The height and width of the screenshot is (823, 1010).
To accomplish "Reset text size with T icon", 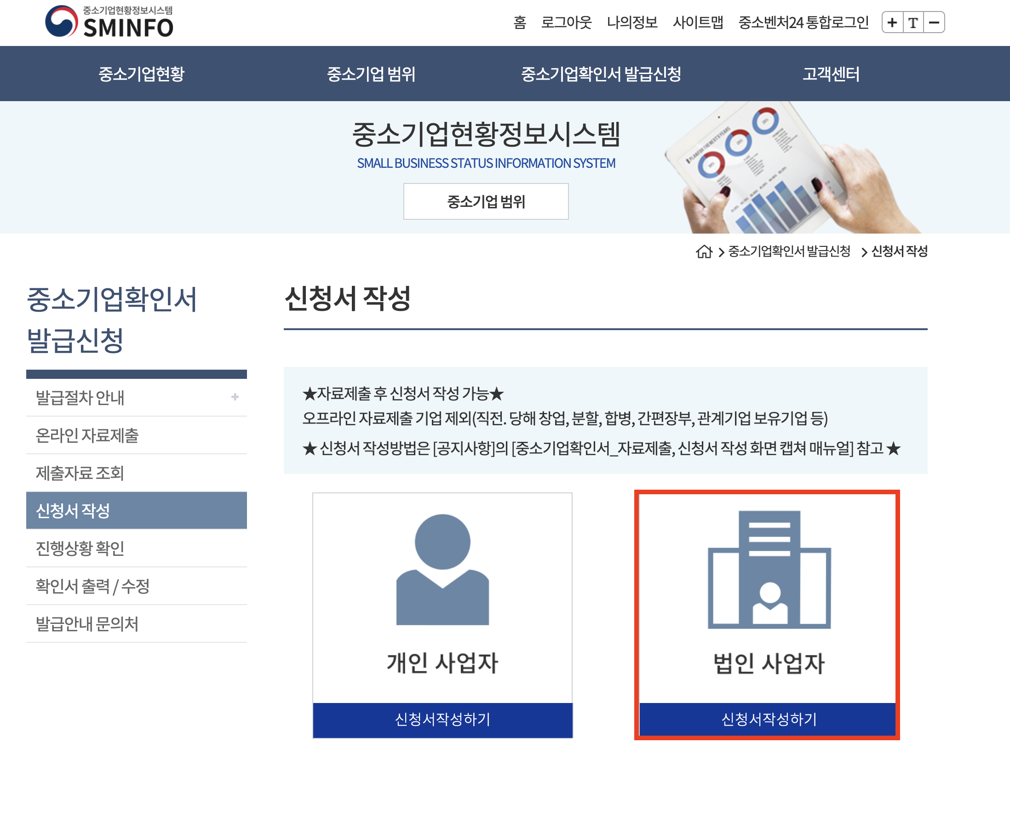I will point(913,22).
